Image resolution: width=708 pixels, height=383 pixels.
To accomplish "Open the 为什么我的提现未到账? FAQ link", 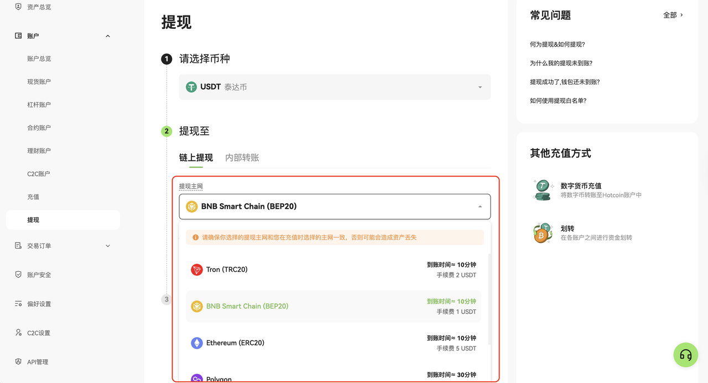I will tap(561, 63).
